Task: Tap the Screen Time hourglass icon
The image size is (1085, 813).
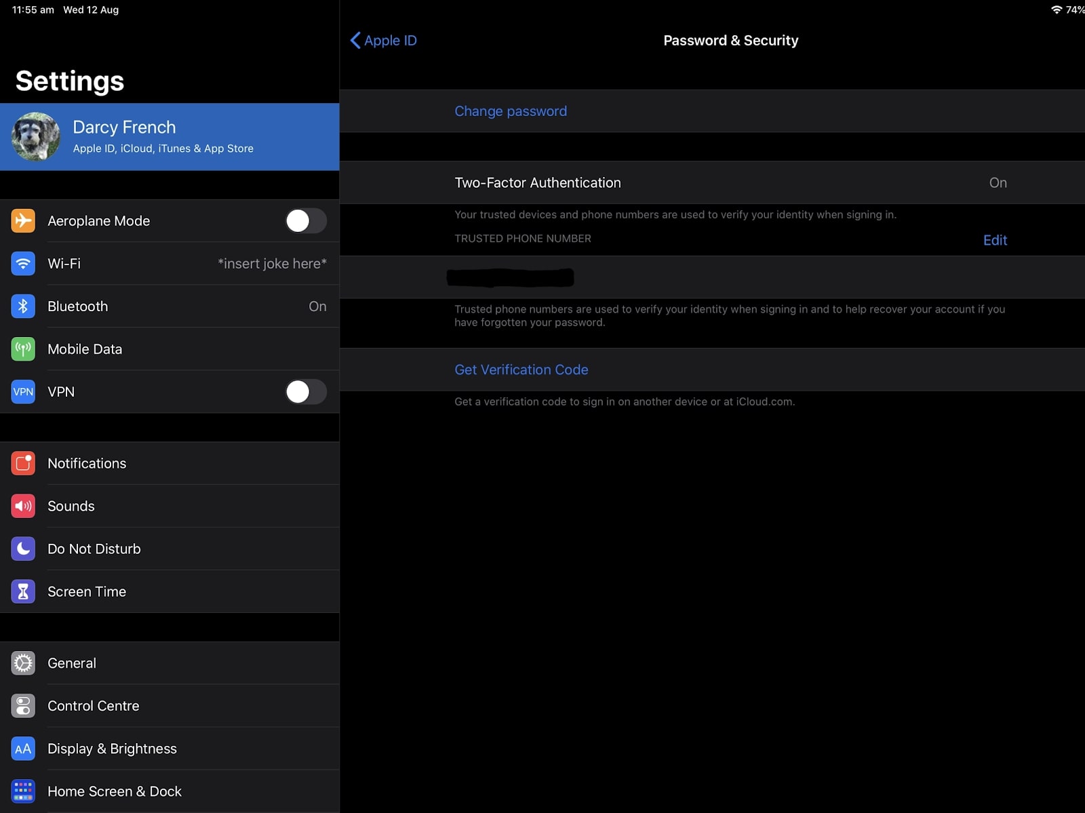Action: [23, 591]
